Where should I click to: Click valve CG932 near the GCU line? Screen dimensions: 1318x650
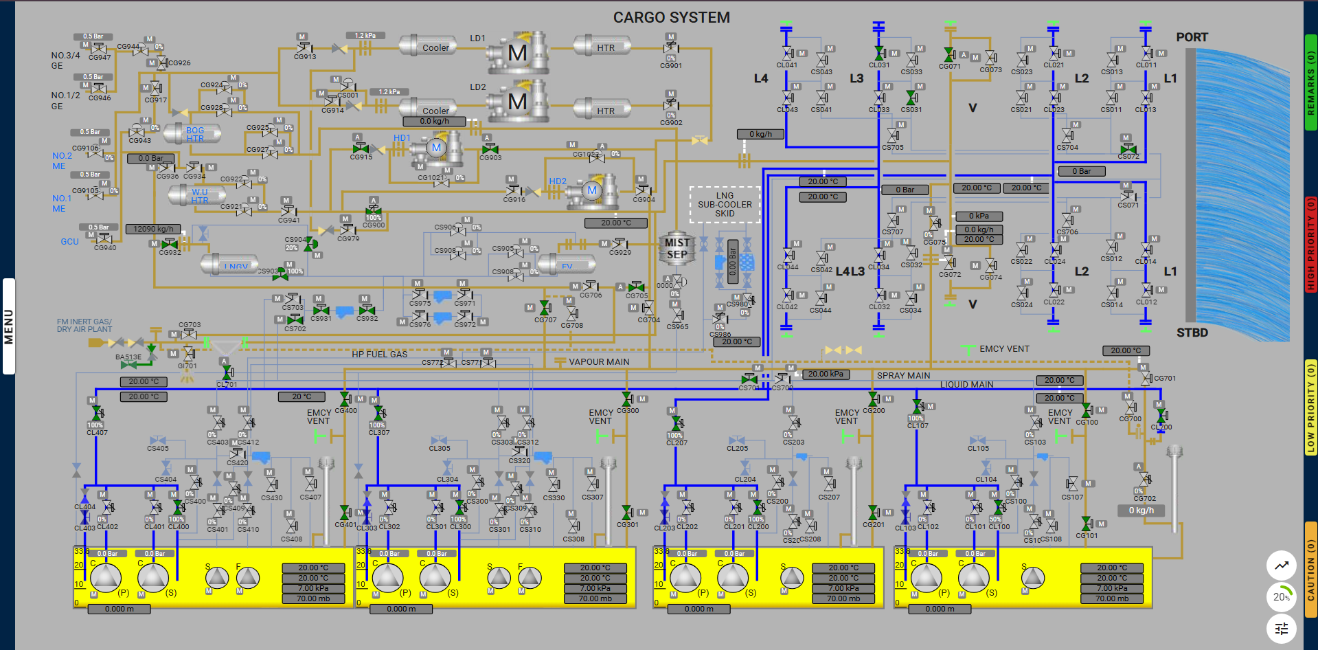pyautogui.click(x=170, y=244)
